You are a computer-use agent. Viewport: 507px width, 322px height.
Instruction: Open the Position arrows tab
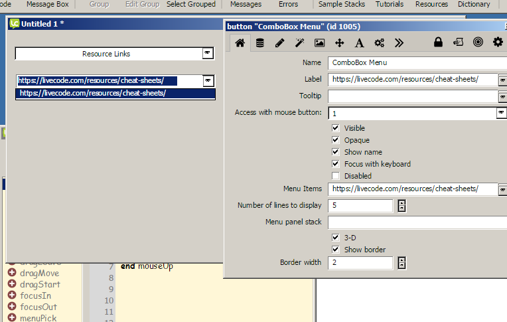(340, 43)
